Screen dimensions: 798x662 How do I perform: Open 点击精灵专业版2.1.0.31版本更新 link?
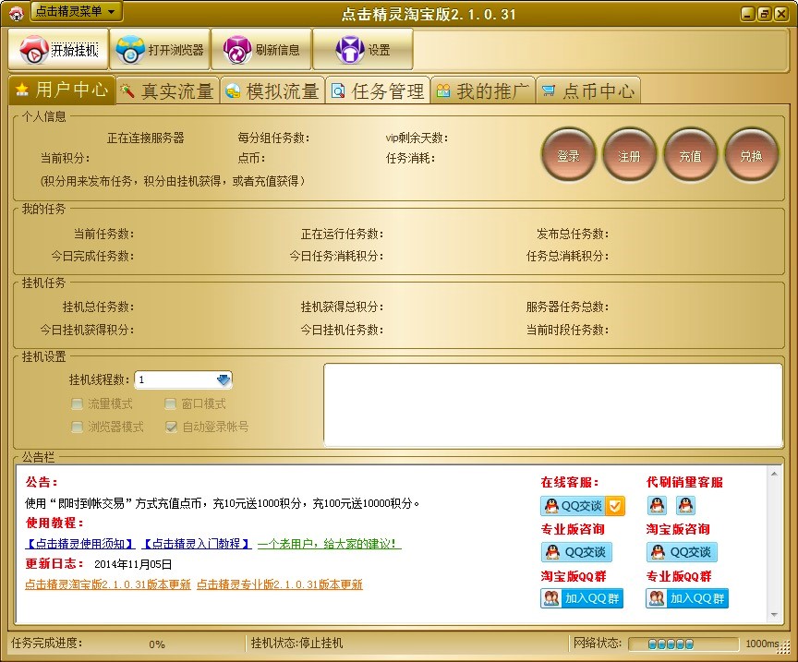click(280, 584)
